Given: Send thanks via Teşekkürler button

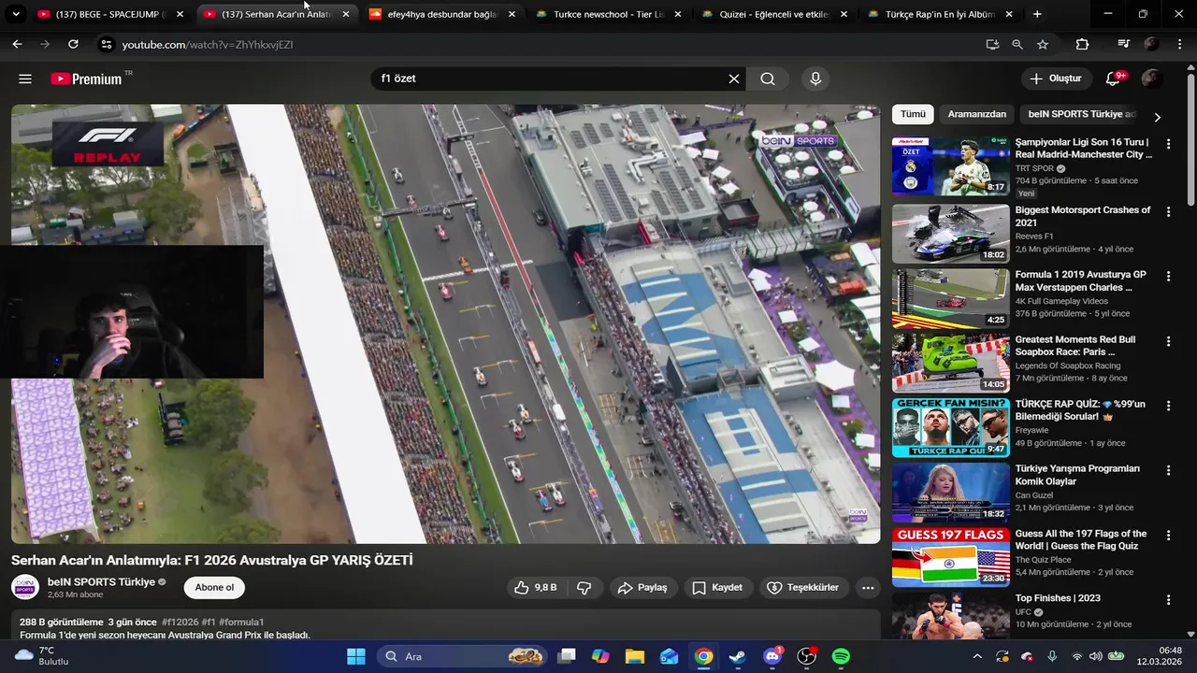Looking at the screenshot, I should point(802,588).
